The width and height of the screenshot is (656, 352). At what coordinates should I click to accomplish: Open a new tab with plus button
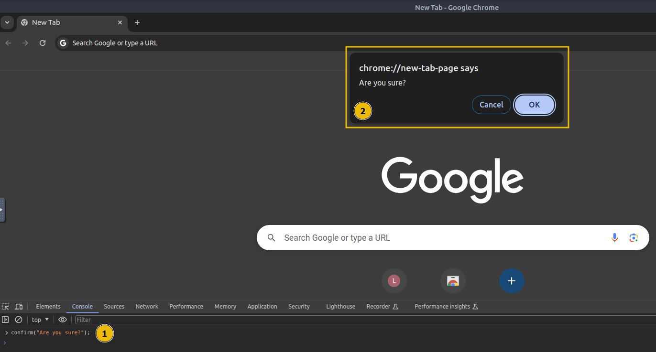(x=137, y=22)
